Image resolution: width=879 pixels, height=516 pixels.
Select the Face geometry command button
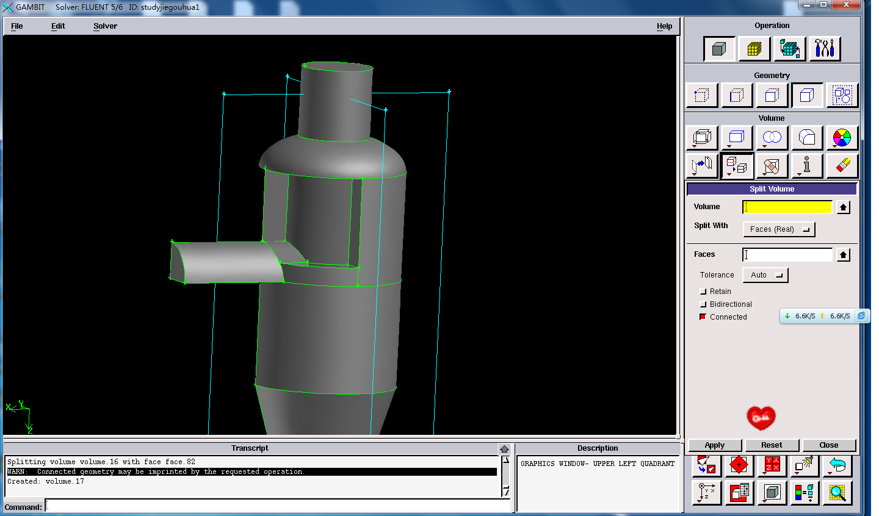772,96
